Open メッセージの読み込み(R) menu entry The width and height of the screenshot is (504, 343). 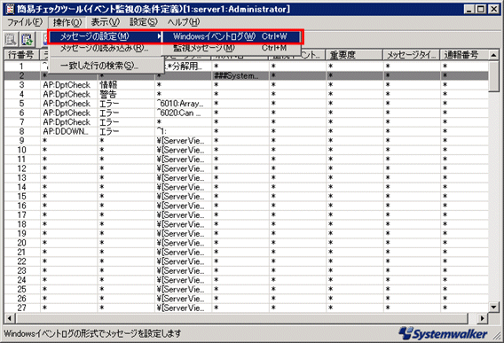(x=105, y=48)
